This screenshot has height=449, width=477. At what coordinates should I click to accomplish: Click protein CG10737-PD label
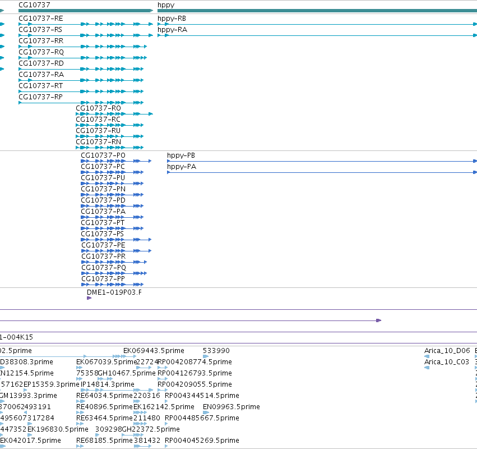pyautogui.click(x=103, y=200)
